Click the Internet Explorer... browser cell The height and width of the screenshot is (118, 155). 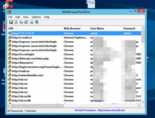tap(75, 37)
